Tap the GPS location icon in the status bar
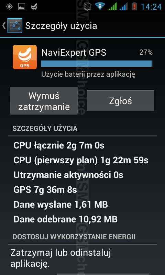This screenshot has width=165, height=275. pos(9,7)
